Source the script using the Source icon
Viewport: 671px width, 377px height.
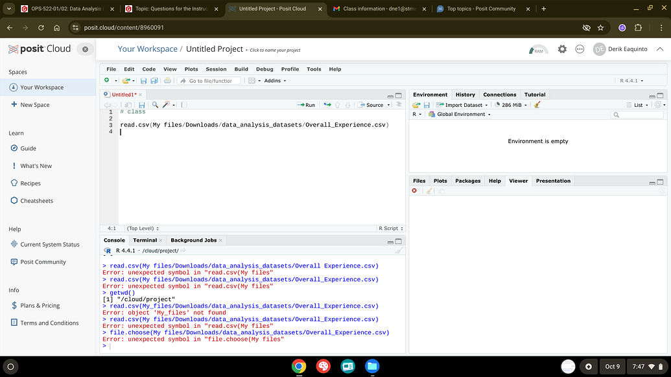[371, 104]
